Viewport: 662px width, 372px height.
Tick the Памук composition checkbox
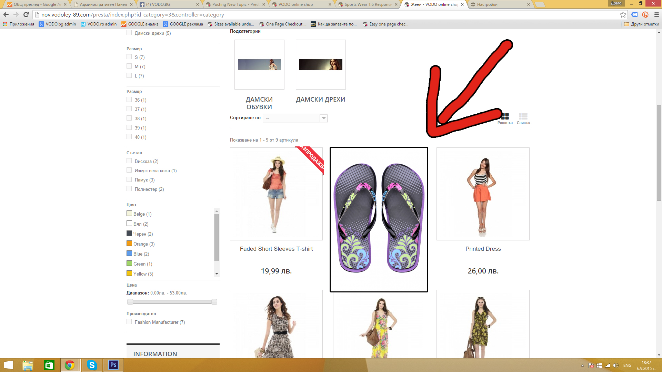tap(129, 179)
